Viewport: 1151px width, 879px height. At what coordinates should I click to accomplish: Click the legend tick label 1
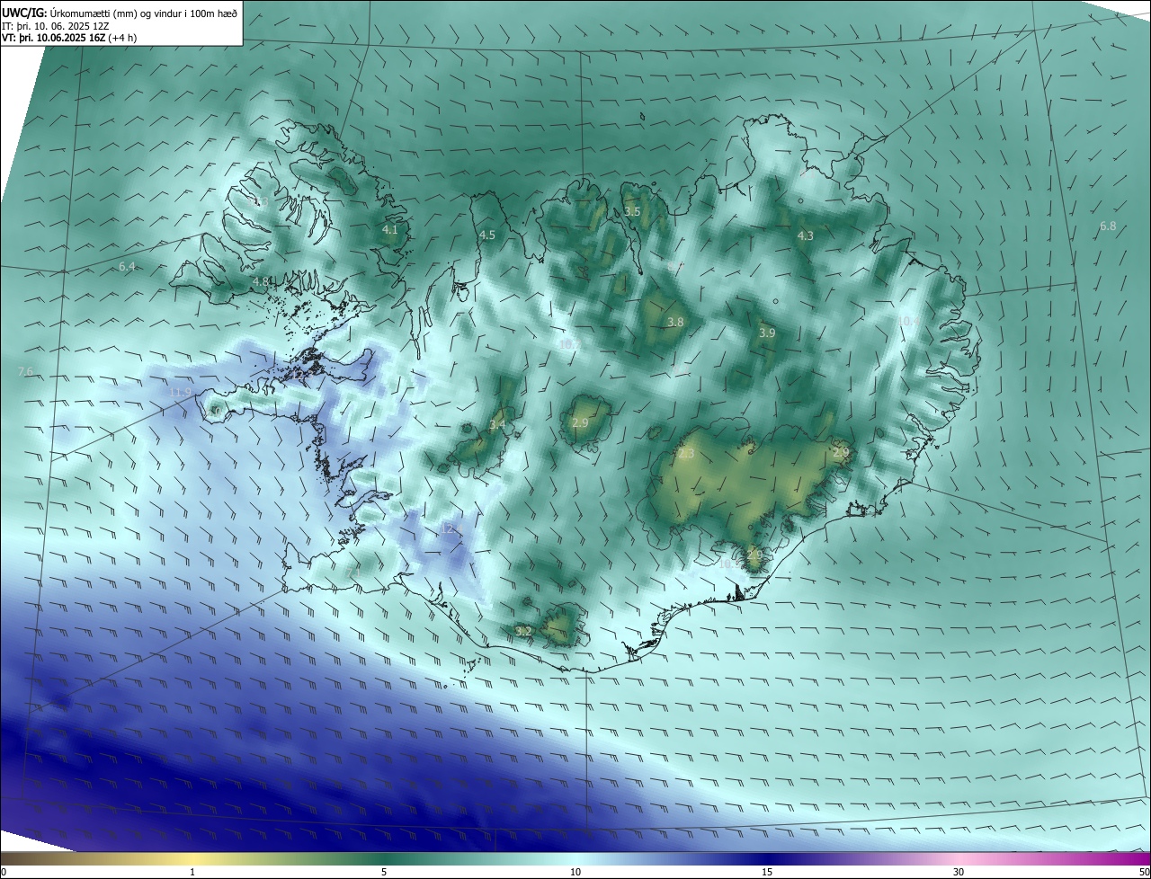pyautogui.click(x=192, y=872)
